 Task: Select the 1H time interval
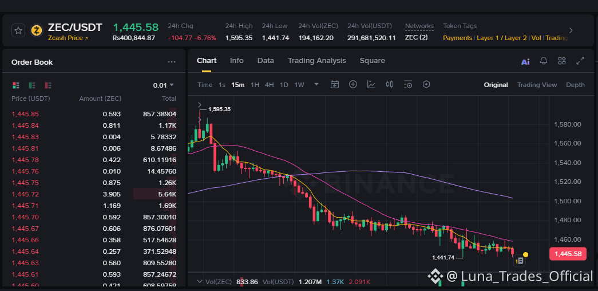tap(255, 85)
